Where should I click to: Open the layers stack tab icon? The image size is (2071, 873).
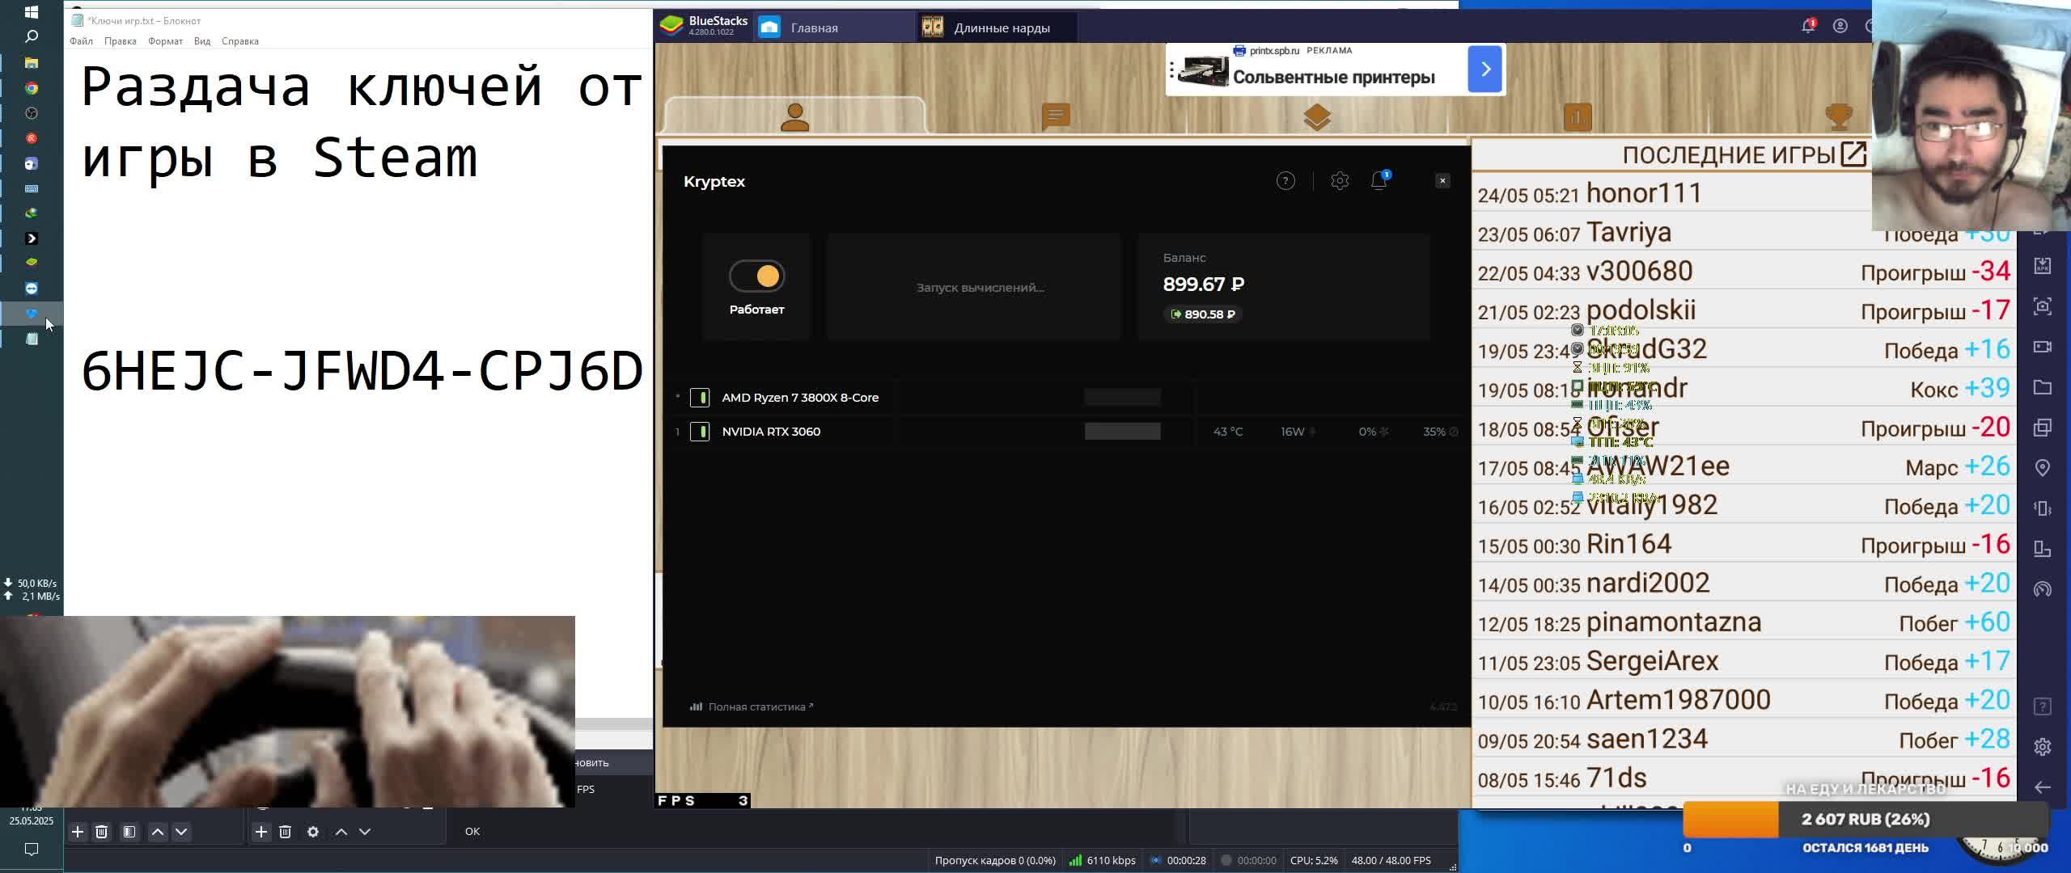coord(1317,117)
